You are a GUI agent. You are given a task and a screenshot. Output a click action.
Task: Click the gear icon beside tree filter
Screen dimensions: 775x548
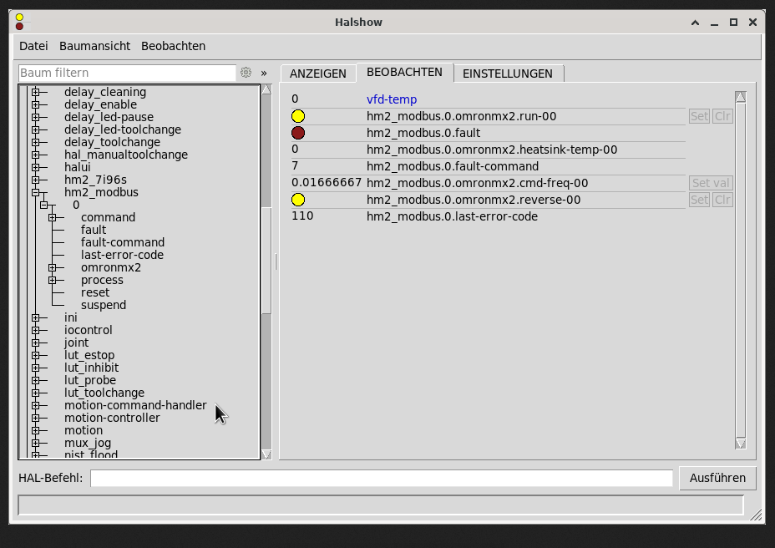246,73
